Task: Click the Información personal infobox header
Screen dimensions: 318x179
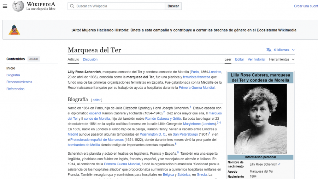Action: click(260, 157)
